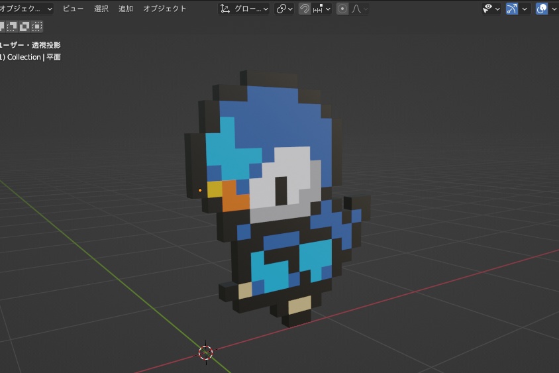Open the グロー... transform orientation dropdown
The width and height of the screenshot is (559, 373).
[244, 9]
